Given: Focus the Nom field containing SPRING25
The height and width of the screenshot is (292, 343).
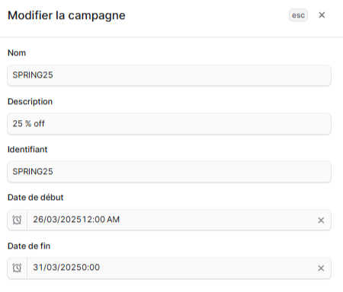Looking at the screenshot, I should pos(169,75).
